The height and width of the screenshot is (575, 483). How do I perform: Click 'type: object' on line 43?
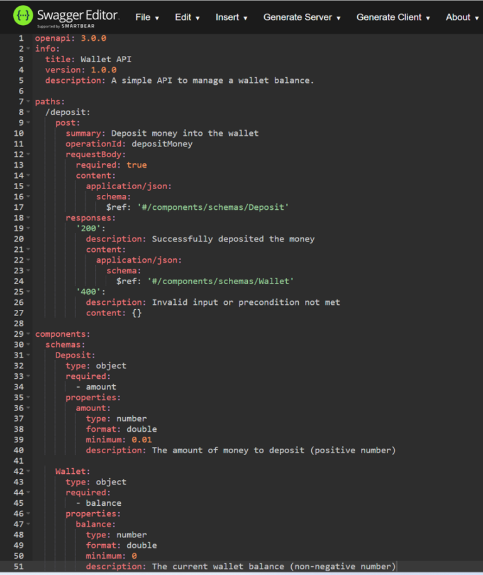pos(96,482)
